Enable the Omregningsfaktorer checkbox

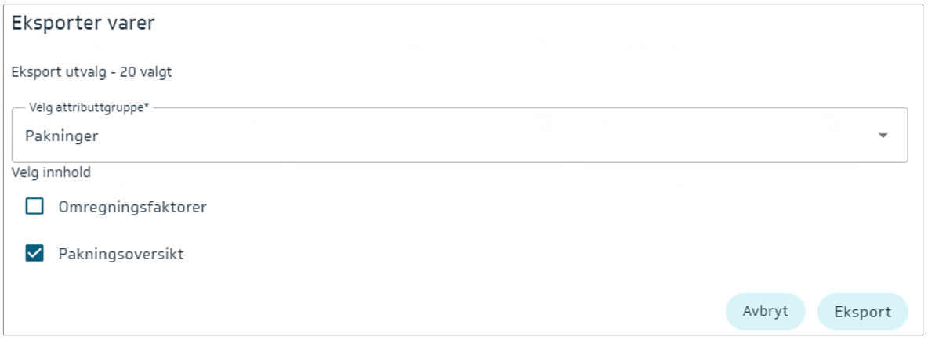coord(34,207)
